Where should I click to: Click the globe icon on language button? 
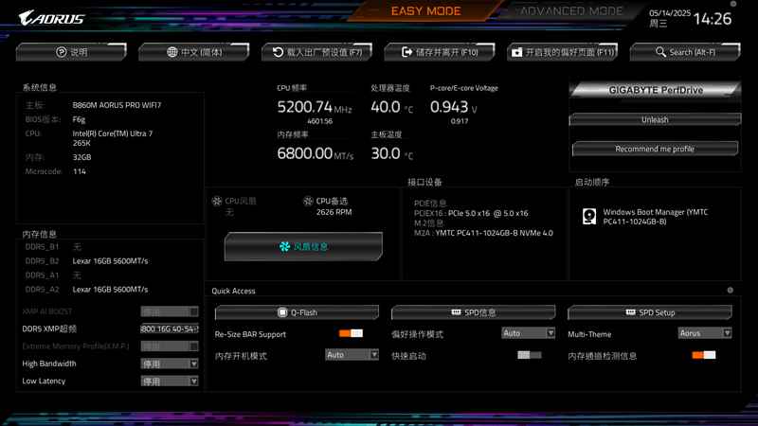tap(172, 52)
